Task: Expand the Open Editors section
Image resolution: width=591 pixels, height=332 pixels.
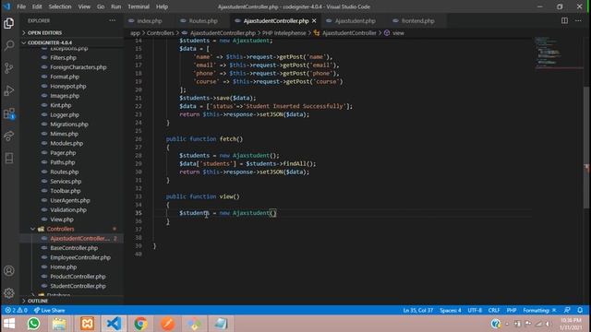Action: pyautogui.click(x=44, y=33)
